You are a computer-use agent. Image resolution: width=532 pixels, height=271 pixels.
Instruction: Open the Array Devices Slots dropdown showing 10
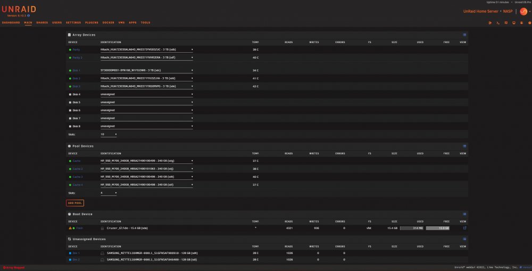pyautogui.click(x=109, y=135)
